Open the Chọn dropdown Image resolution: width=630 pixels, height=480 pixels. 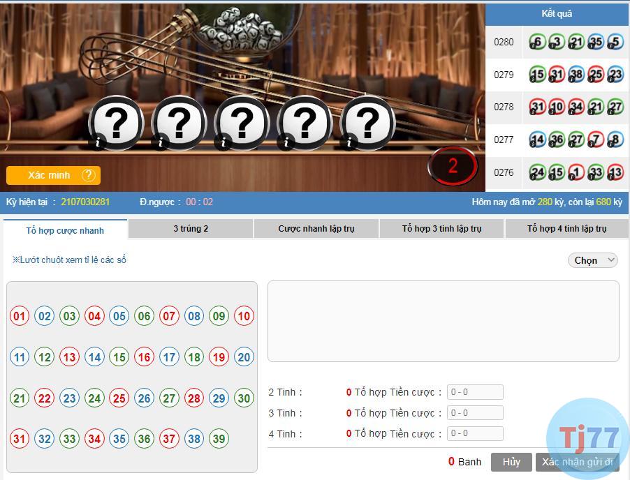(593, 260)
